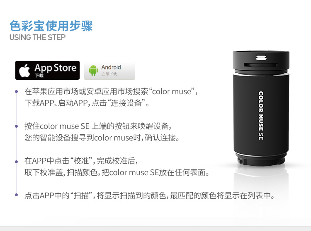Click the vertical COLOR MUSE SE label

(261, 116)
